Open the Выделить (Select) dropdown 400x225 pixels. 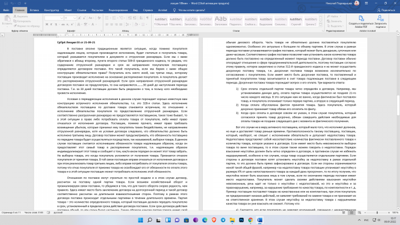(336, 26)
